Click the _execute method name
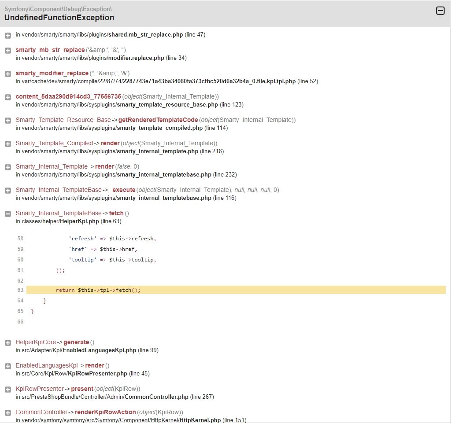 click(x=122, y=190)
